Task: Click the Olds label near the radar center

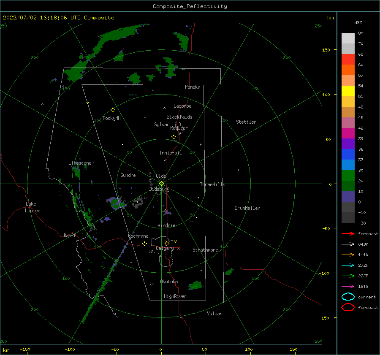Action: click(x=161, y=176)
